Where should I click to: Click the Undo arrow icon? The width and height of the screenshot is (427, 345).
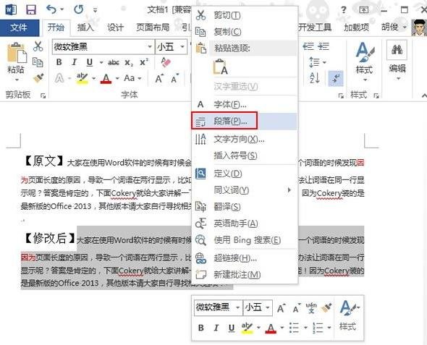[x=51, y=10]
